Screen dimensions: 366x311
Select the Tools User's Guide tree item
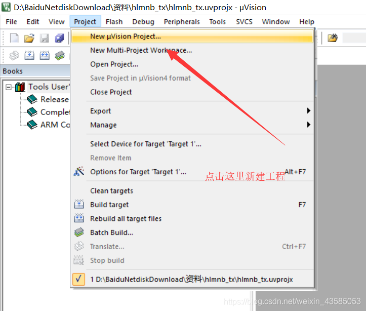pyautogui.click(x=49, y=87)
